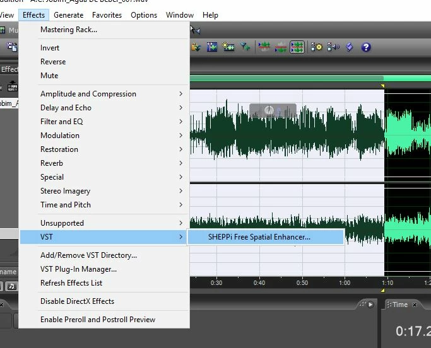Select edit both channels icon
This screenshot has height=348, width=431.
point(297,47)
